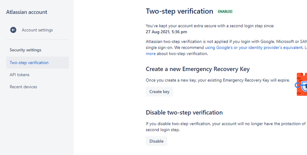Click the Disable button for two-step verification

(156, 141)
